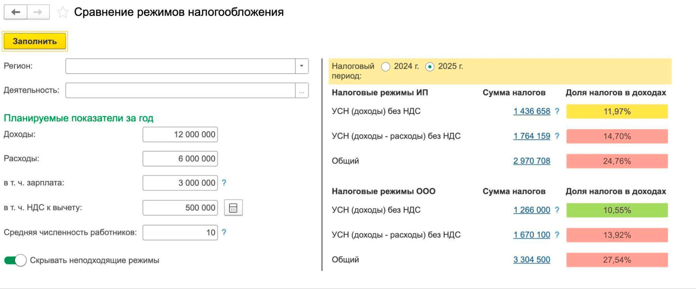696x289 pixels.
Task: Toggle Скрывать неподходящие режимы switch
Action: [15, 260]
